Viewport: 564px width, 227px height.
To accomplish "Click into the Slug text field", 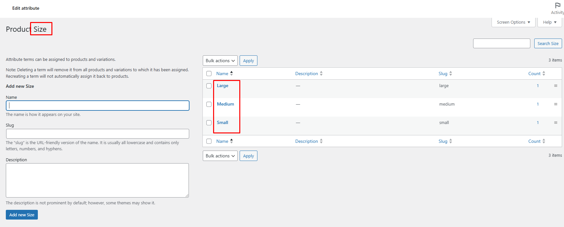I will click(97, 134).
